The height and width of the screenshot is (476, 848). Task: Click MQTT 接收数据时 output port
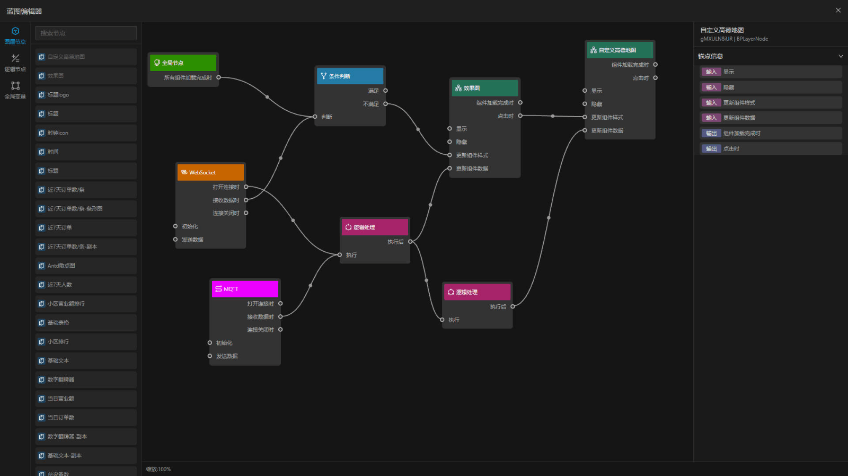(x=280, y=316)
